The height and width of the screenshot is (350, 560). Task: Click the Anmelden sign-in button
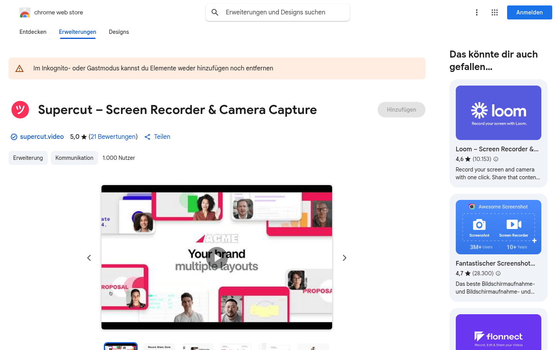[530, 12]
